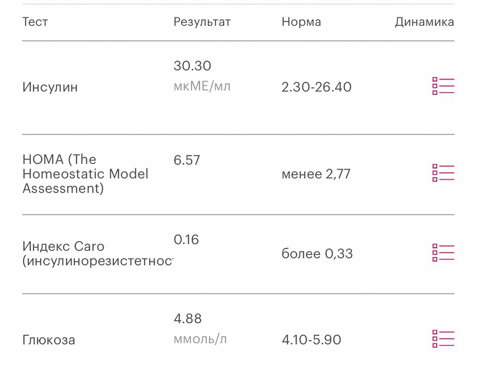Click the glucose result value 4.88

187,319
